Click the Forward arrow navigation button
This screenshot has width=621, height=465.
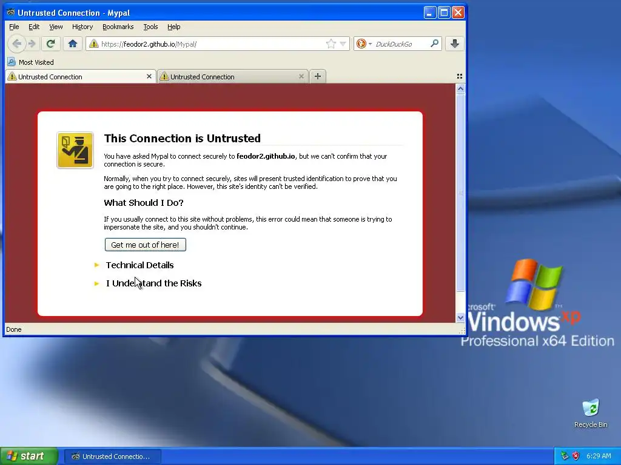coord(32,44)
